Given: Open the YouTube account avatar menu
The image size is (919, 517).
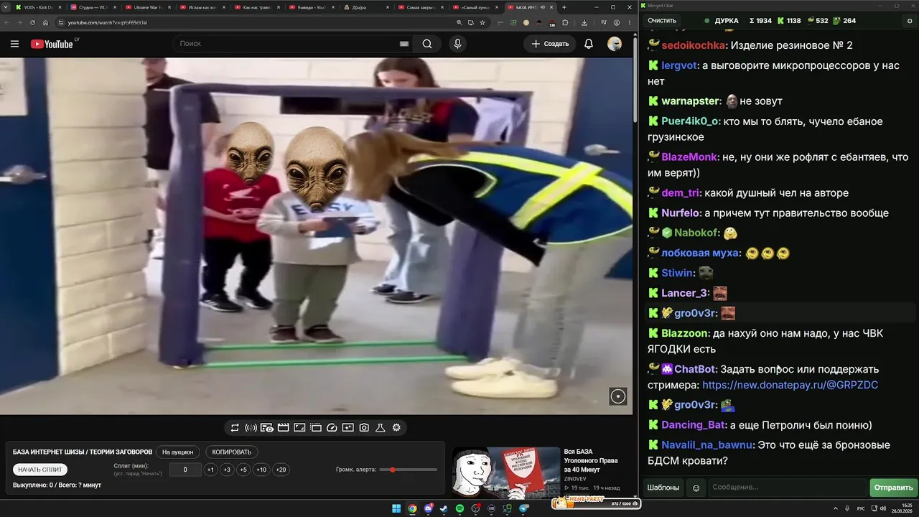Looking at the screenshot, I should 615,44.
